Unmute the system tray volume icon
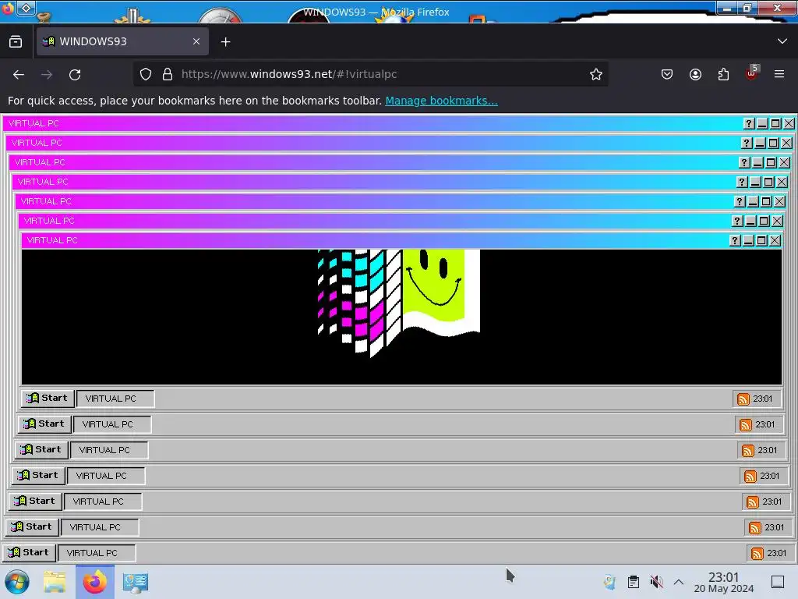The width and height of the screenshot is (798, 599). [656, 582]
